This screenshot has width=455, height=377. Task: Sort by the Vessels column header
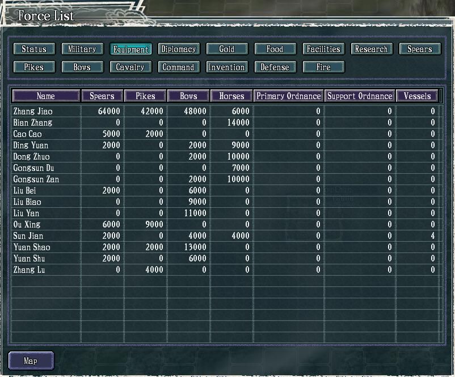418,96
